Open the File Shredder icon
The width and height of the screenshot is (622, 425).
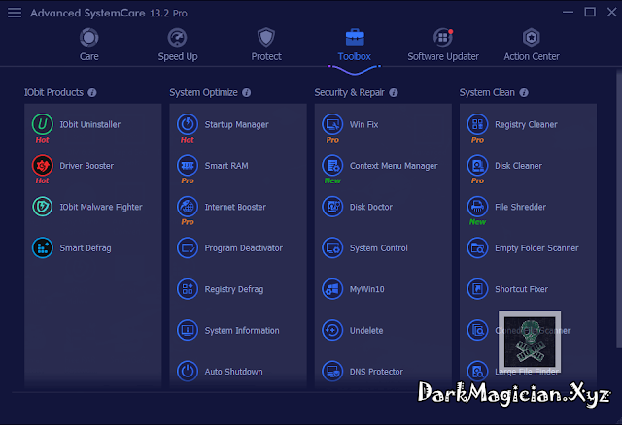coord(477,207)
